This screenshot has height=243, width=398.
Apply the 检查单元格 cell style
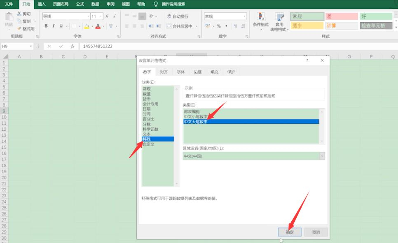[376, 25]
